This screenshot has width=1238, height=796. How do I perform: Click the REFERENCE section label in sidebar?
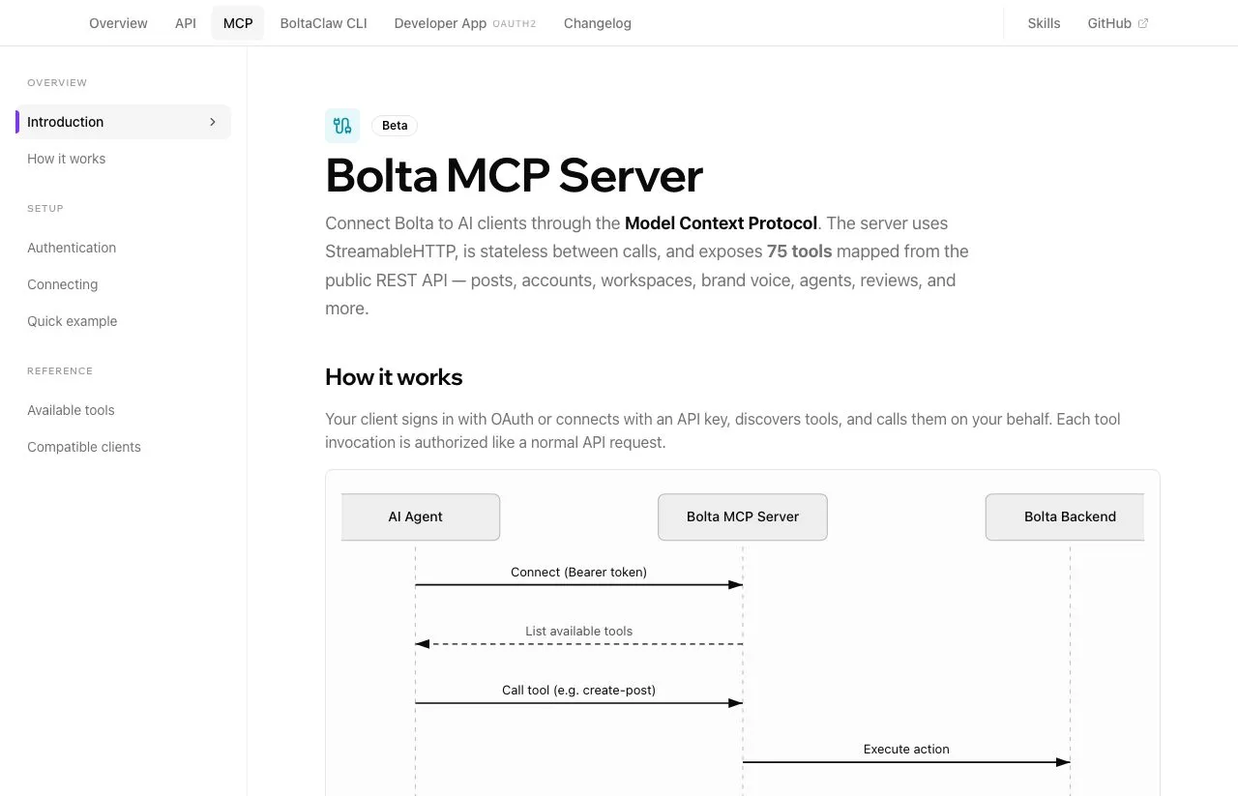point(60,371)
